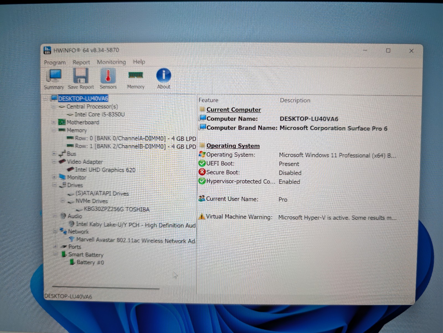443x333 pixels.
Task: Click the Bus icon in tree
Action: [x=62, y=154]
